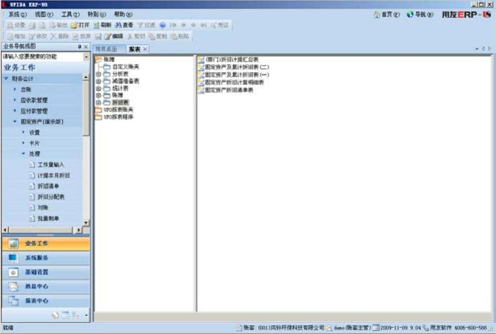Select the 基础设置 panel button
Viewport: 496px width, 334px height.
click(45, 272)
